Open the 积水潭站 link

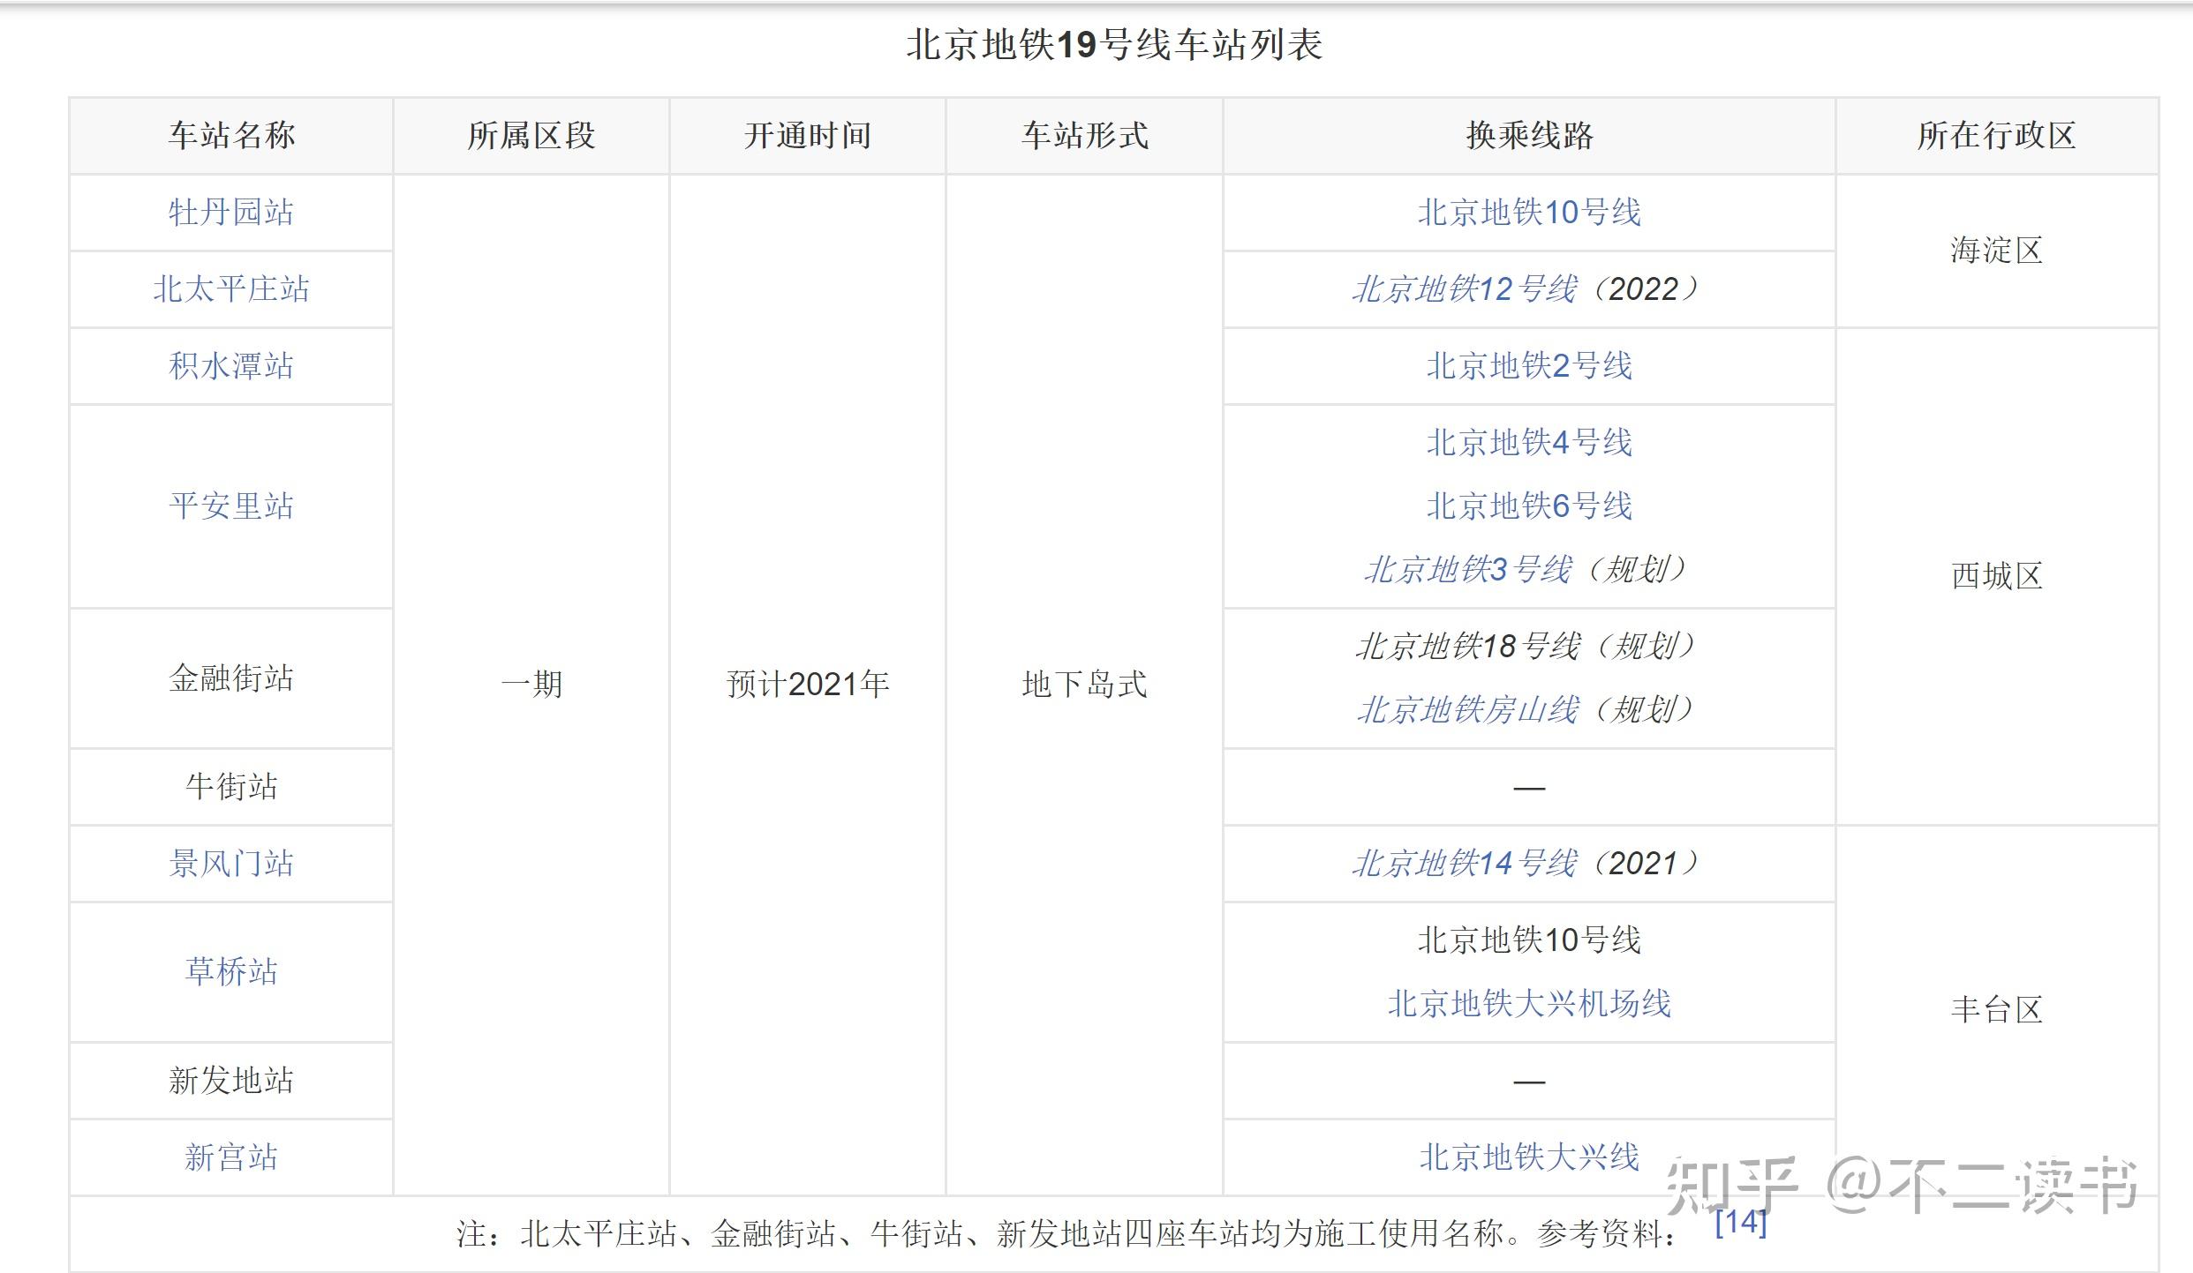(x=230, y=366)
